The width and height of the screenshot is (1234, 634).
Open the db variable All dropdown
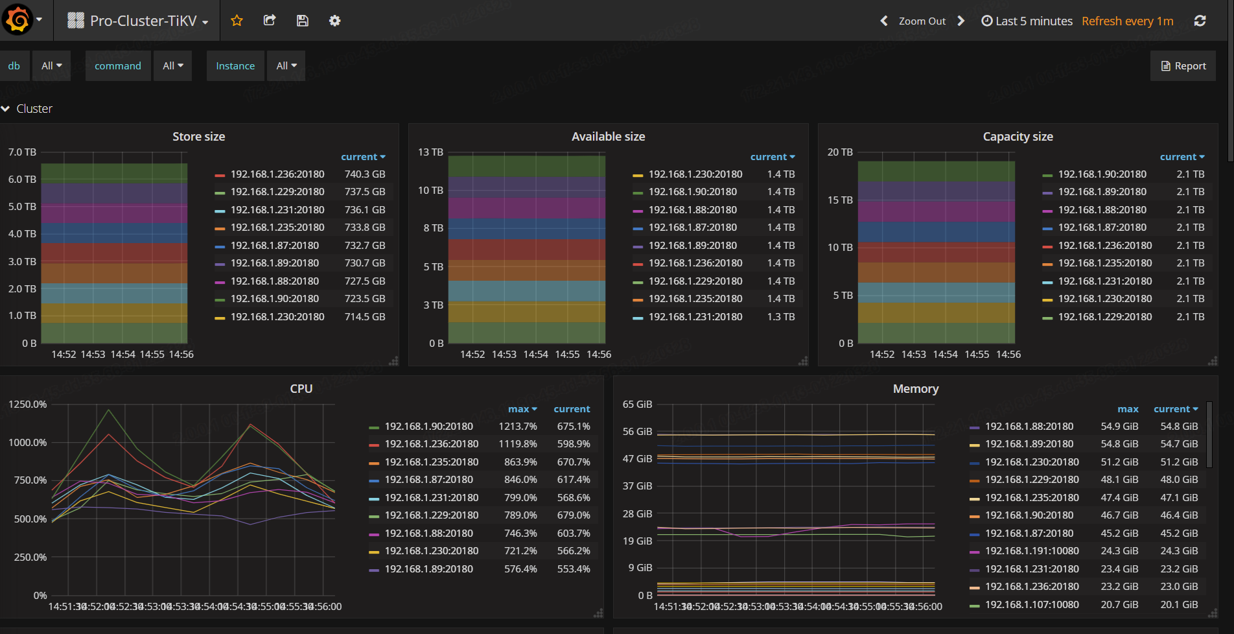pyautogui.click(x=51, y=66)
